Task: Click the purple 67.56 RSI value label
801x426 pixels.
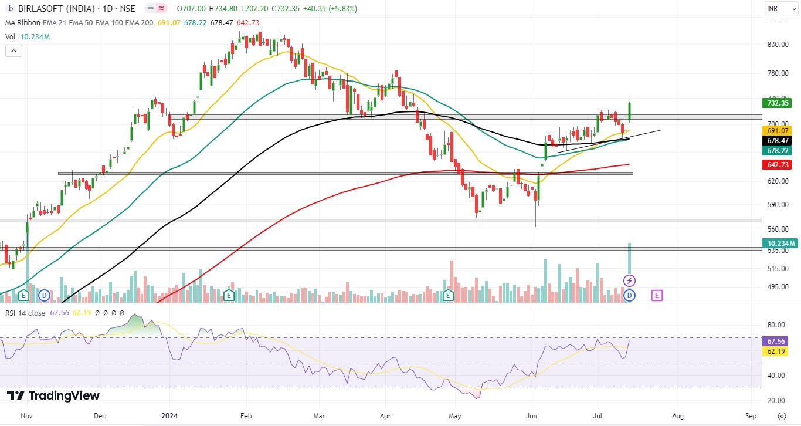Action: pyautogui.click(x=779, y=341)
